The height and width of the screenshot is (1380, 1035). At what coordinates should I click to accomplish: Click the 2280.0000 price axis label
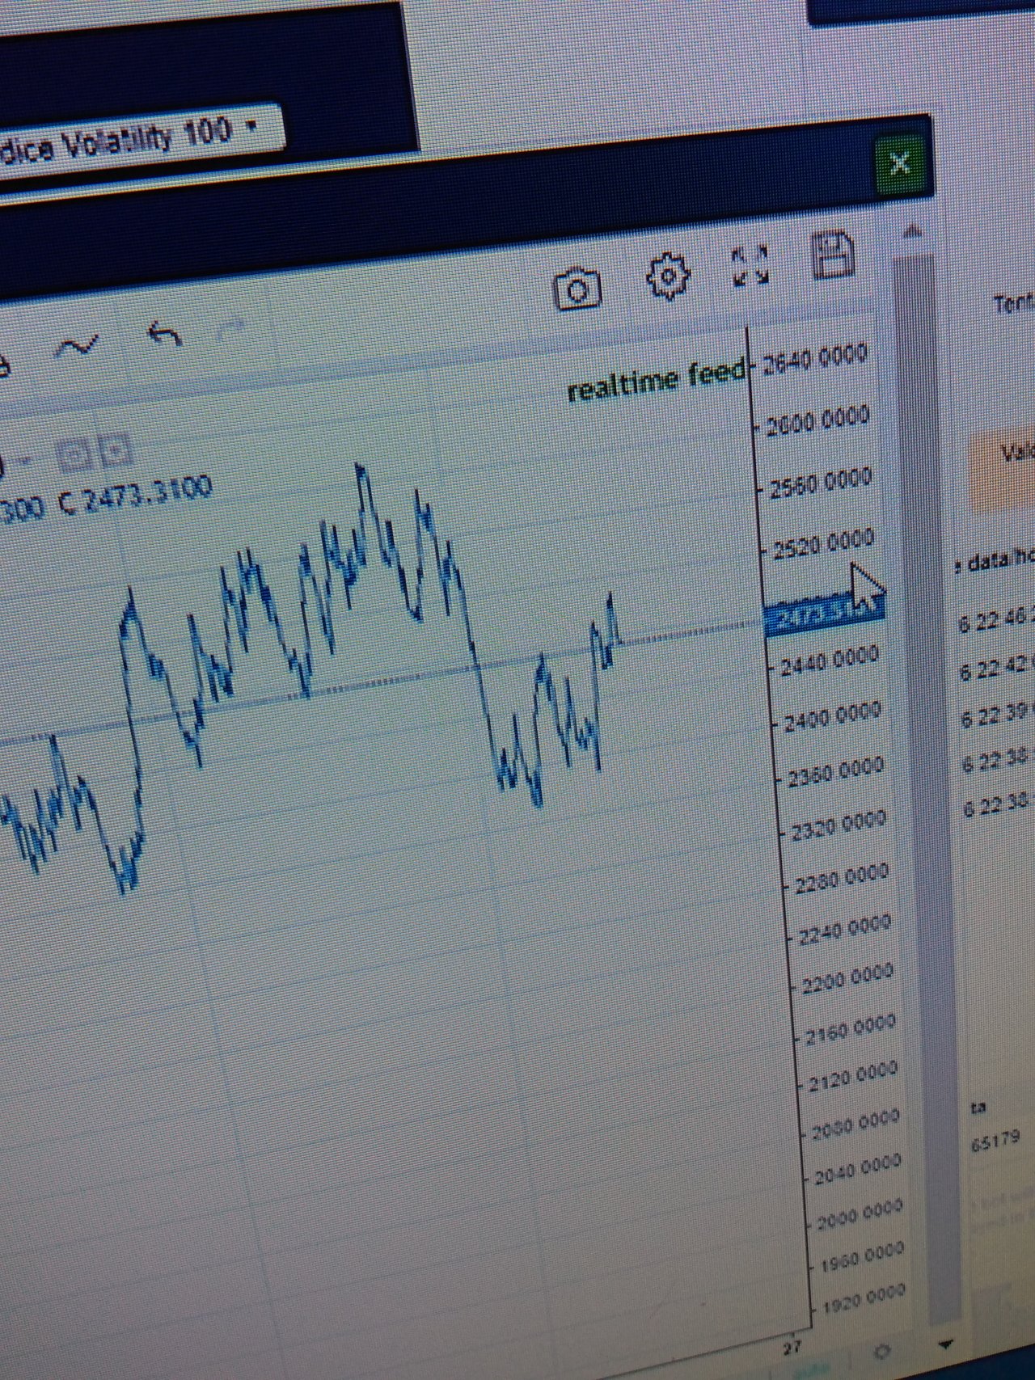click(x=842, y=878)
